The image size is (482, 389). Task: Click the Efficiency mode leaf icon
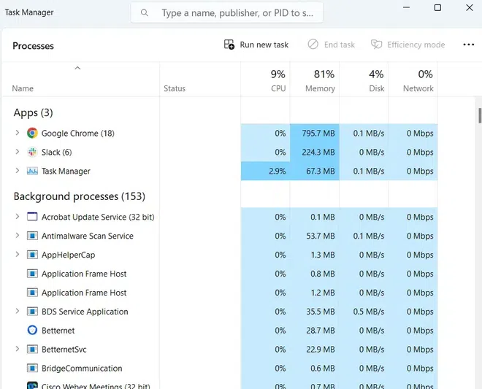(x=376, y=45)
